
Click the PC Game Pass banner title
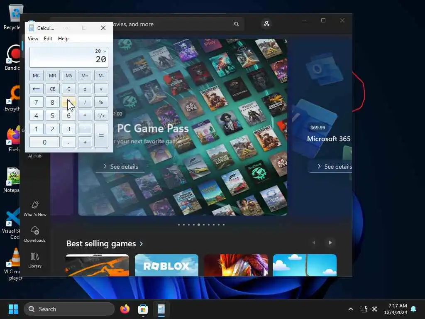pos(153,128)
